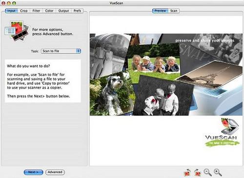Select the Filter tab

pyautogui.click(x=36, y=11)
